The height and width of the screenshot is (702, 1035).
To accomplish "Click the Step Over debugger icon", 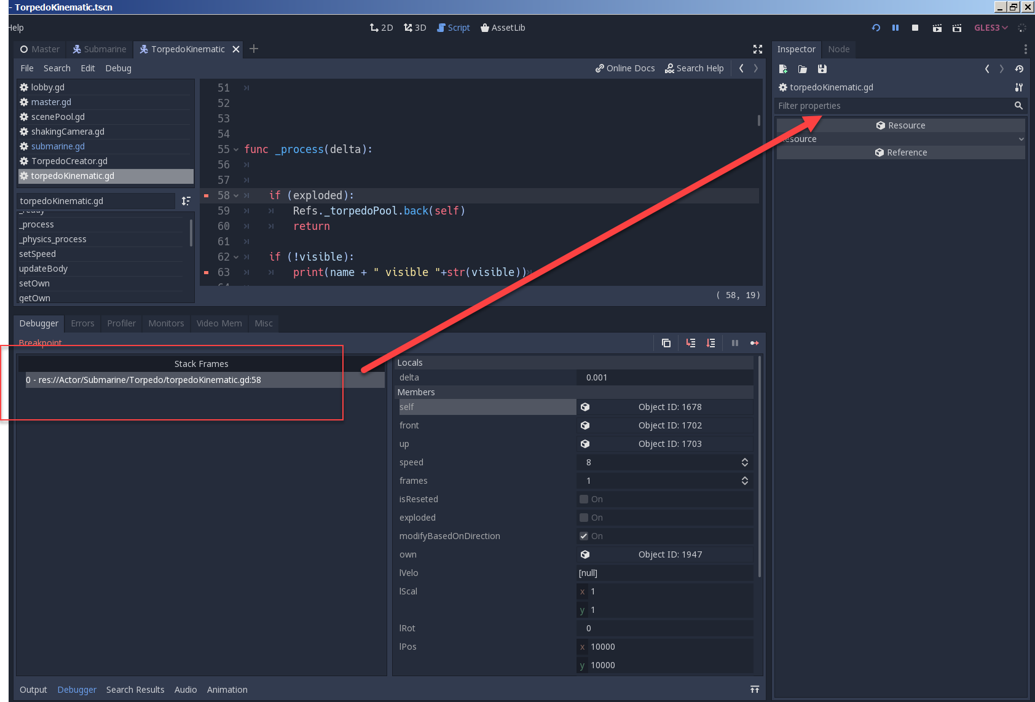I will (711, 343).
